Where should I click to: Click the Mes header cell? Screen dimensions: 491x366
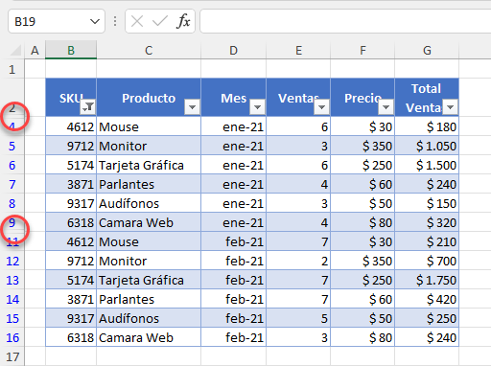pyautogui.click(x=234, y=98)
